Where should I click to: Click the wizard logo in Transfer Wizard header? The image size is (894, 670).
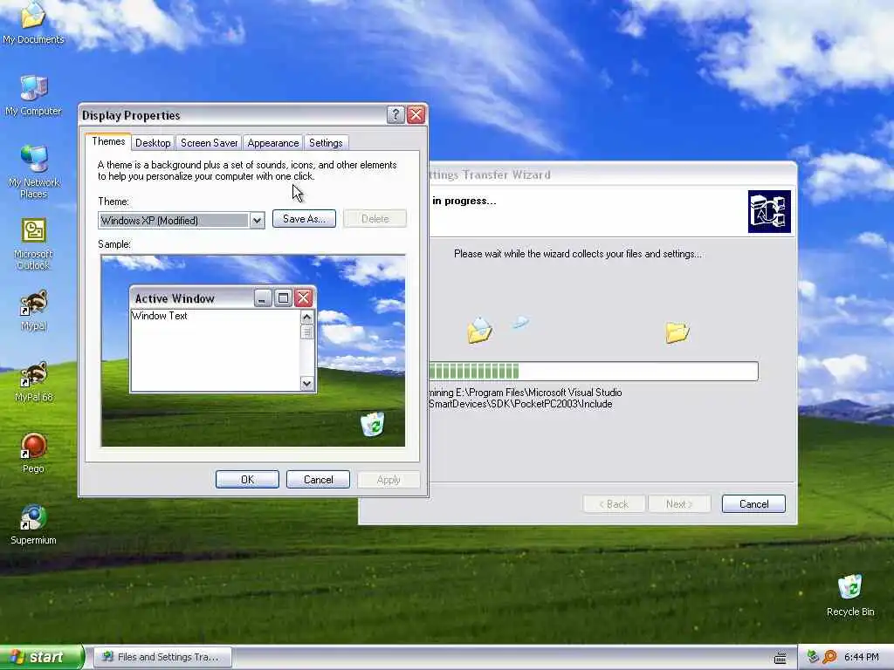pos(769,211)
